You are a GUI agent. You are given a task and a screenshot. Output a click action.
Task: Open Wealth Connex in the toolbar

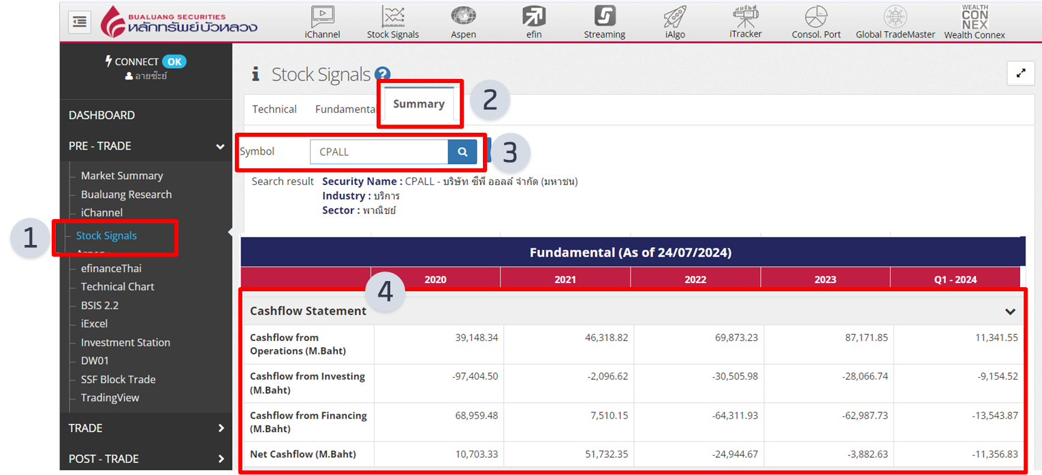tap(975, 22)
